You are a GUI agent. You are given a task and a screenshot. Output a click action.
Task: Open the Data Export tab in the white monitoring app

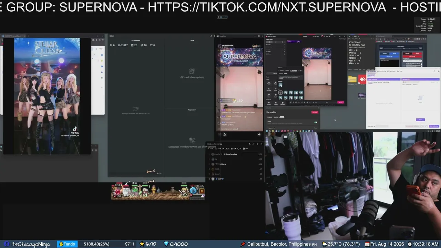[x=392, y=71]
